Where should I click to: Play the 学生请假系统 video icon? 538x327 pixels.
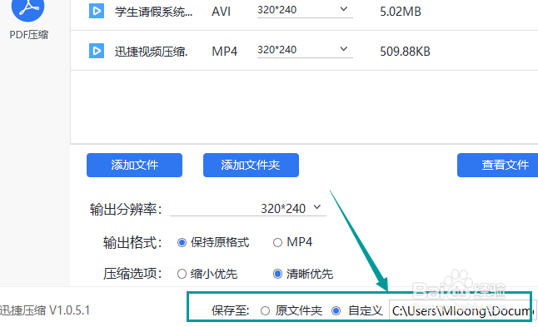point(97,12)
